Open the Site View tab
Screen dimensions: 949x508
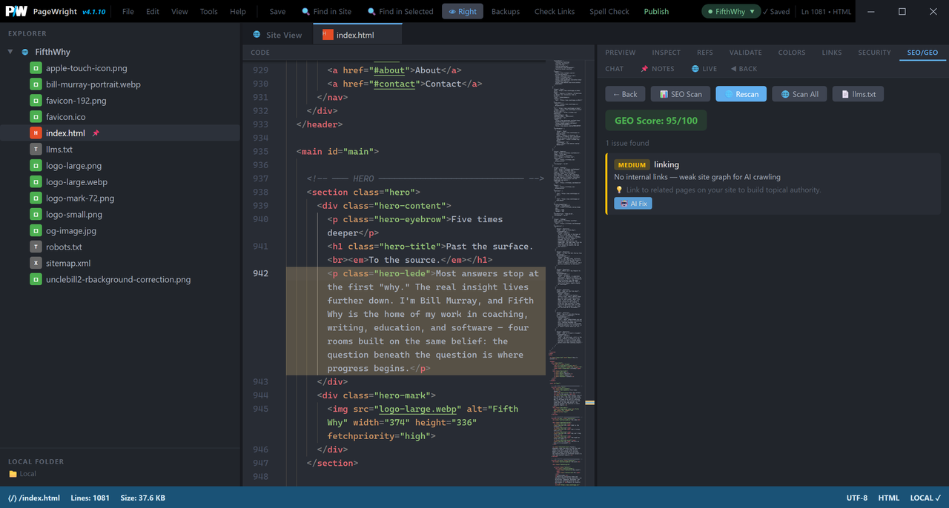[277, 35]
